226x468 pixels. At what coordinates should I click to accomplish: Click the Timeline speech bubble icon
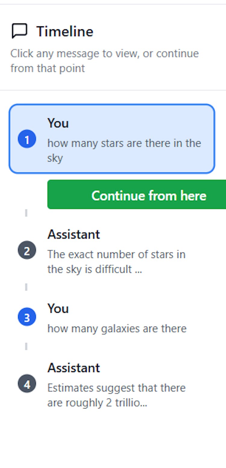(20, 31)
